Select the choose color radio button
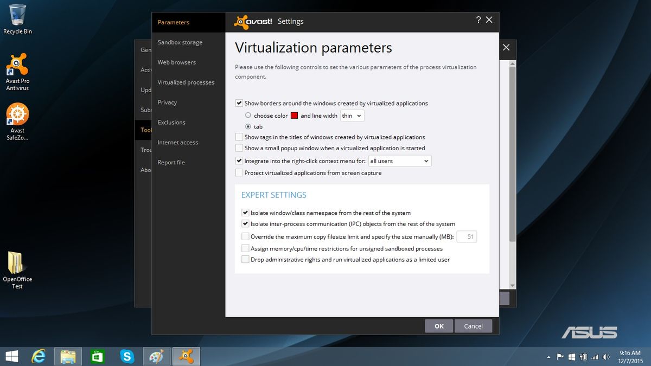Screen dimensions: 651x366 click(248, 115)
